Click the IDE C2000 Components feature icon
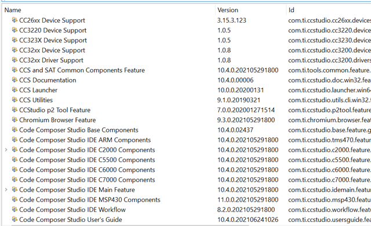 click(x=14, y=150)
